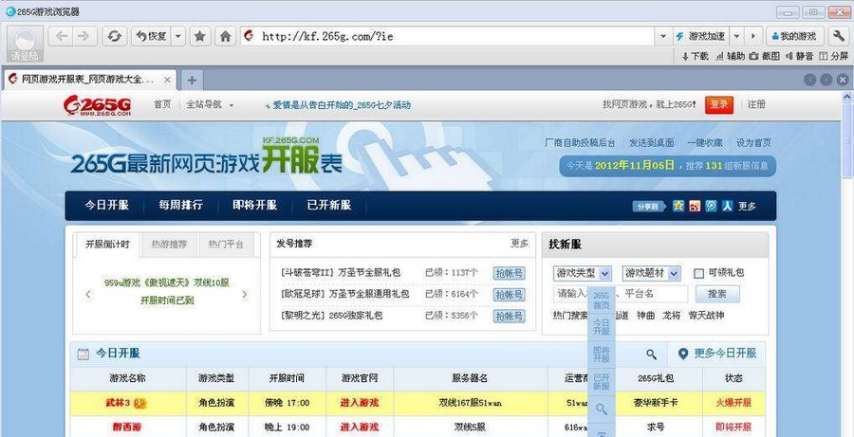Click the 搜索 search button
Viewport: 854px width, 437px height.
[717, 294]
